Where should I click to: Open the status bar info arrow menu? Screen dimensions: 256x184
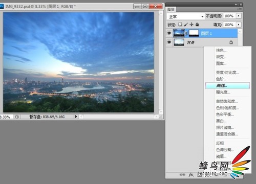pos(76,117)
